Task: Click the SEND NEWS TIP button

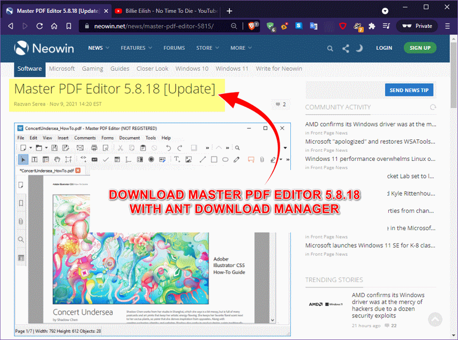Action: pyautogui.click(x=409, y=90)
